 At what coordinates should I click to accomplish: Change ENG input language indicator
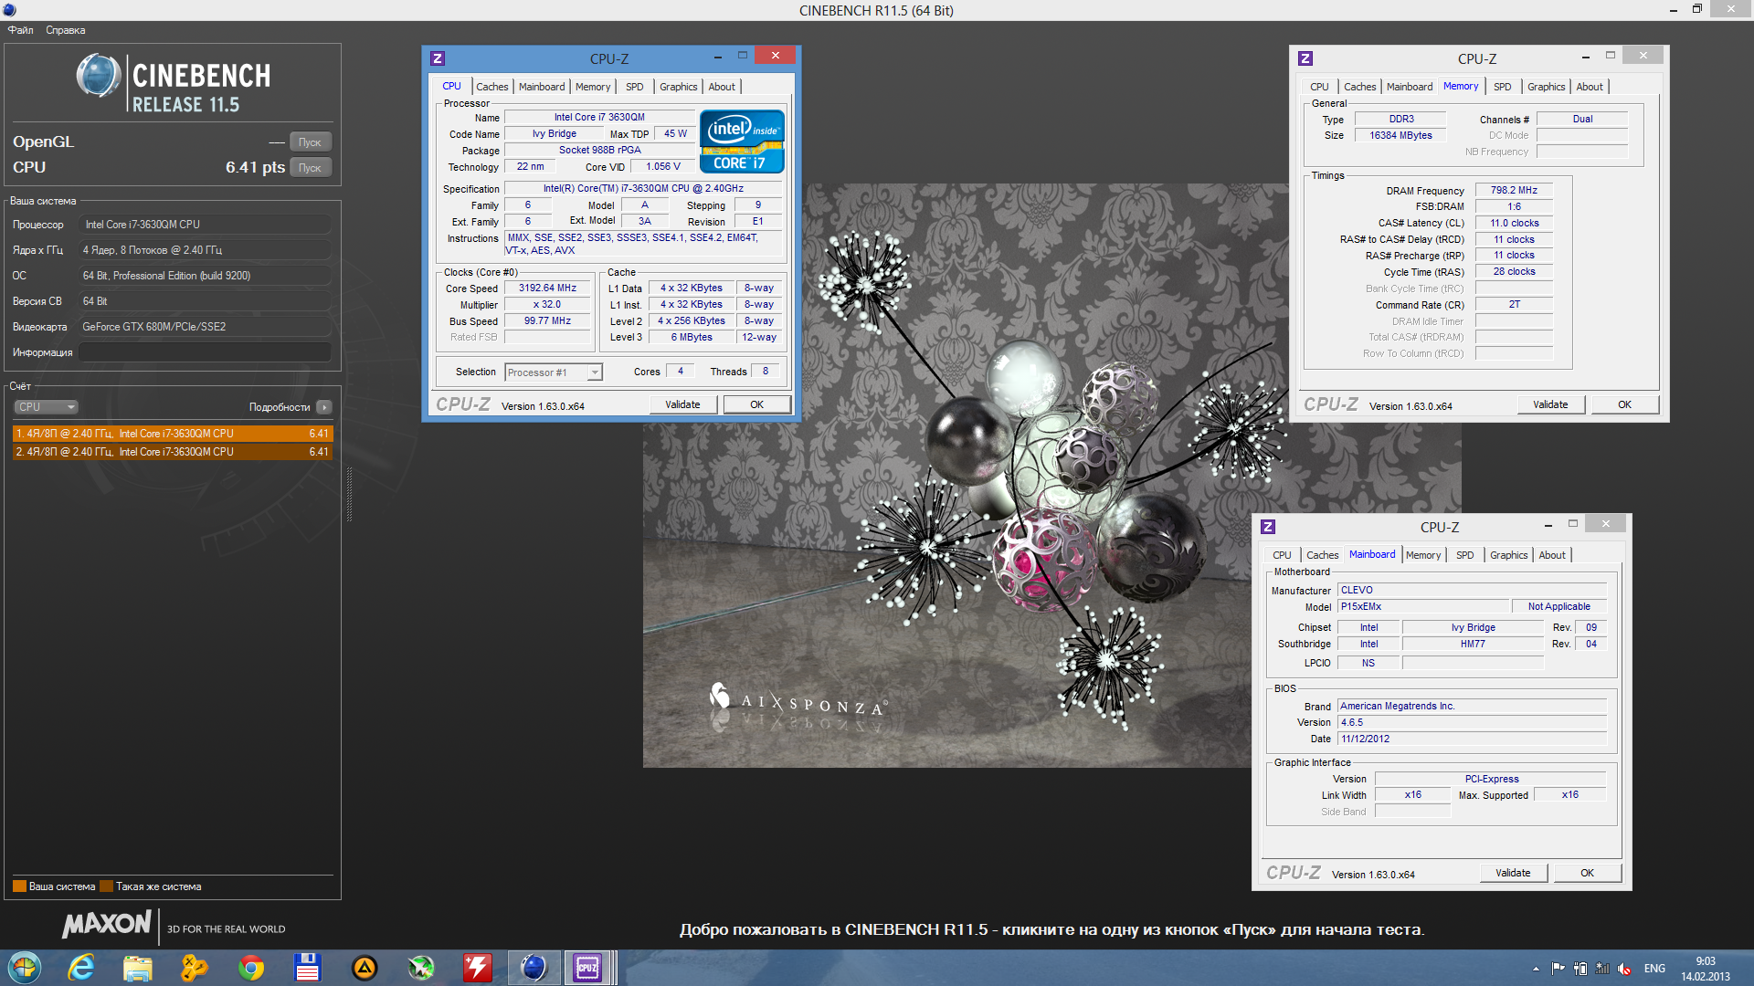pyautogui.click(x=1654, y=969)
